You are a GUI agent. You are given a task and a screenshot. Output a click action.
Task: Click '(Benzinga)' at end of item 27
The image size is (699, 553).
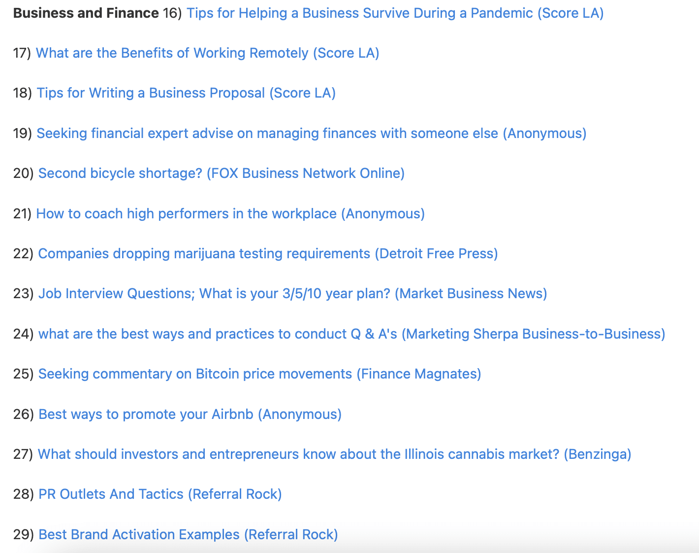(x=598, y=454)
